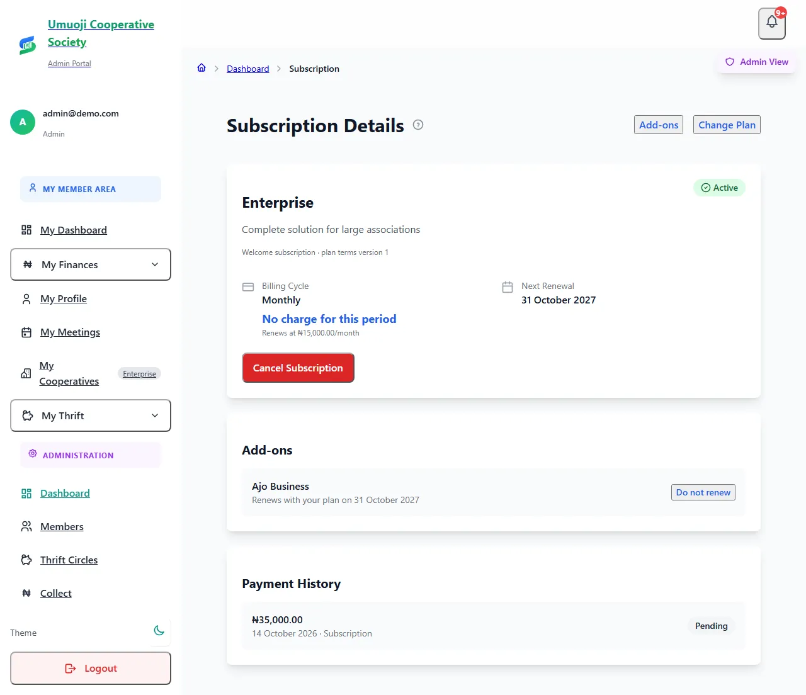Click '14 October 2026 · Subscription' text
The width and height of the screenshot is (806, 695).
click(312, 634)
